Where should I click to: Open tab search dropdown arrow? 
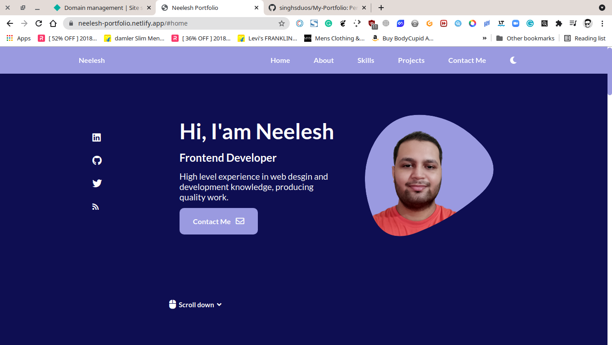coord(602,8)
